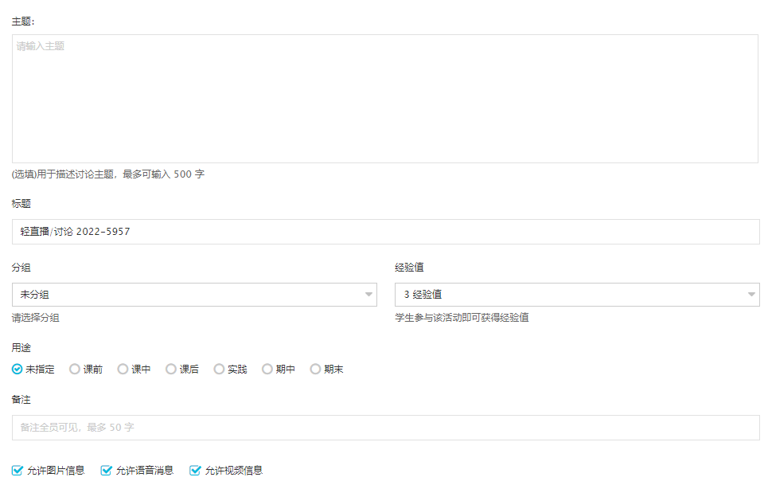Click the helper text 请选择分组
Viewport: 772px width, 489px height.
tap(36, 318)
